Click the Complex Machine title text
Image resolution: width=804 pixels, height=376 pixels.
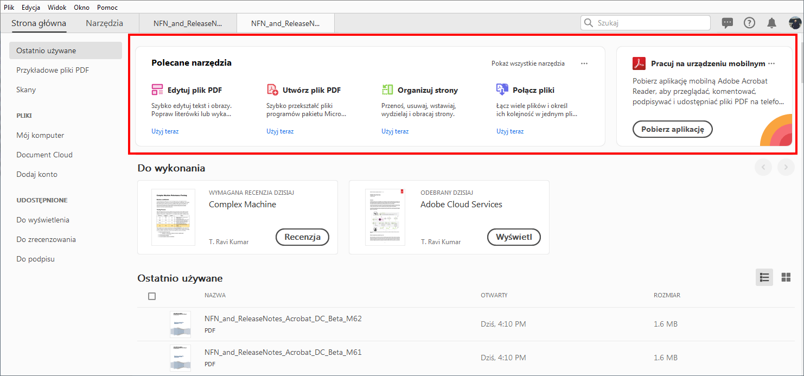[243, 205]
